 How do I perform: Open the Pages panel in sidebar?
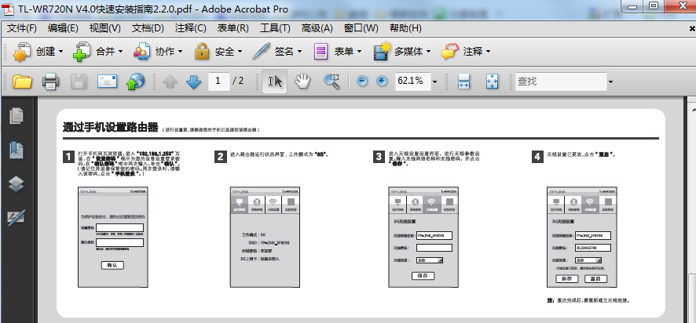(16, 116)
